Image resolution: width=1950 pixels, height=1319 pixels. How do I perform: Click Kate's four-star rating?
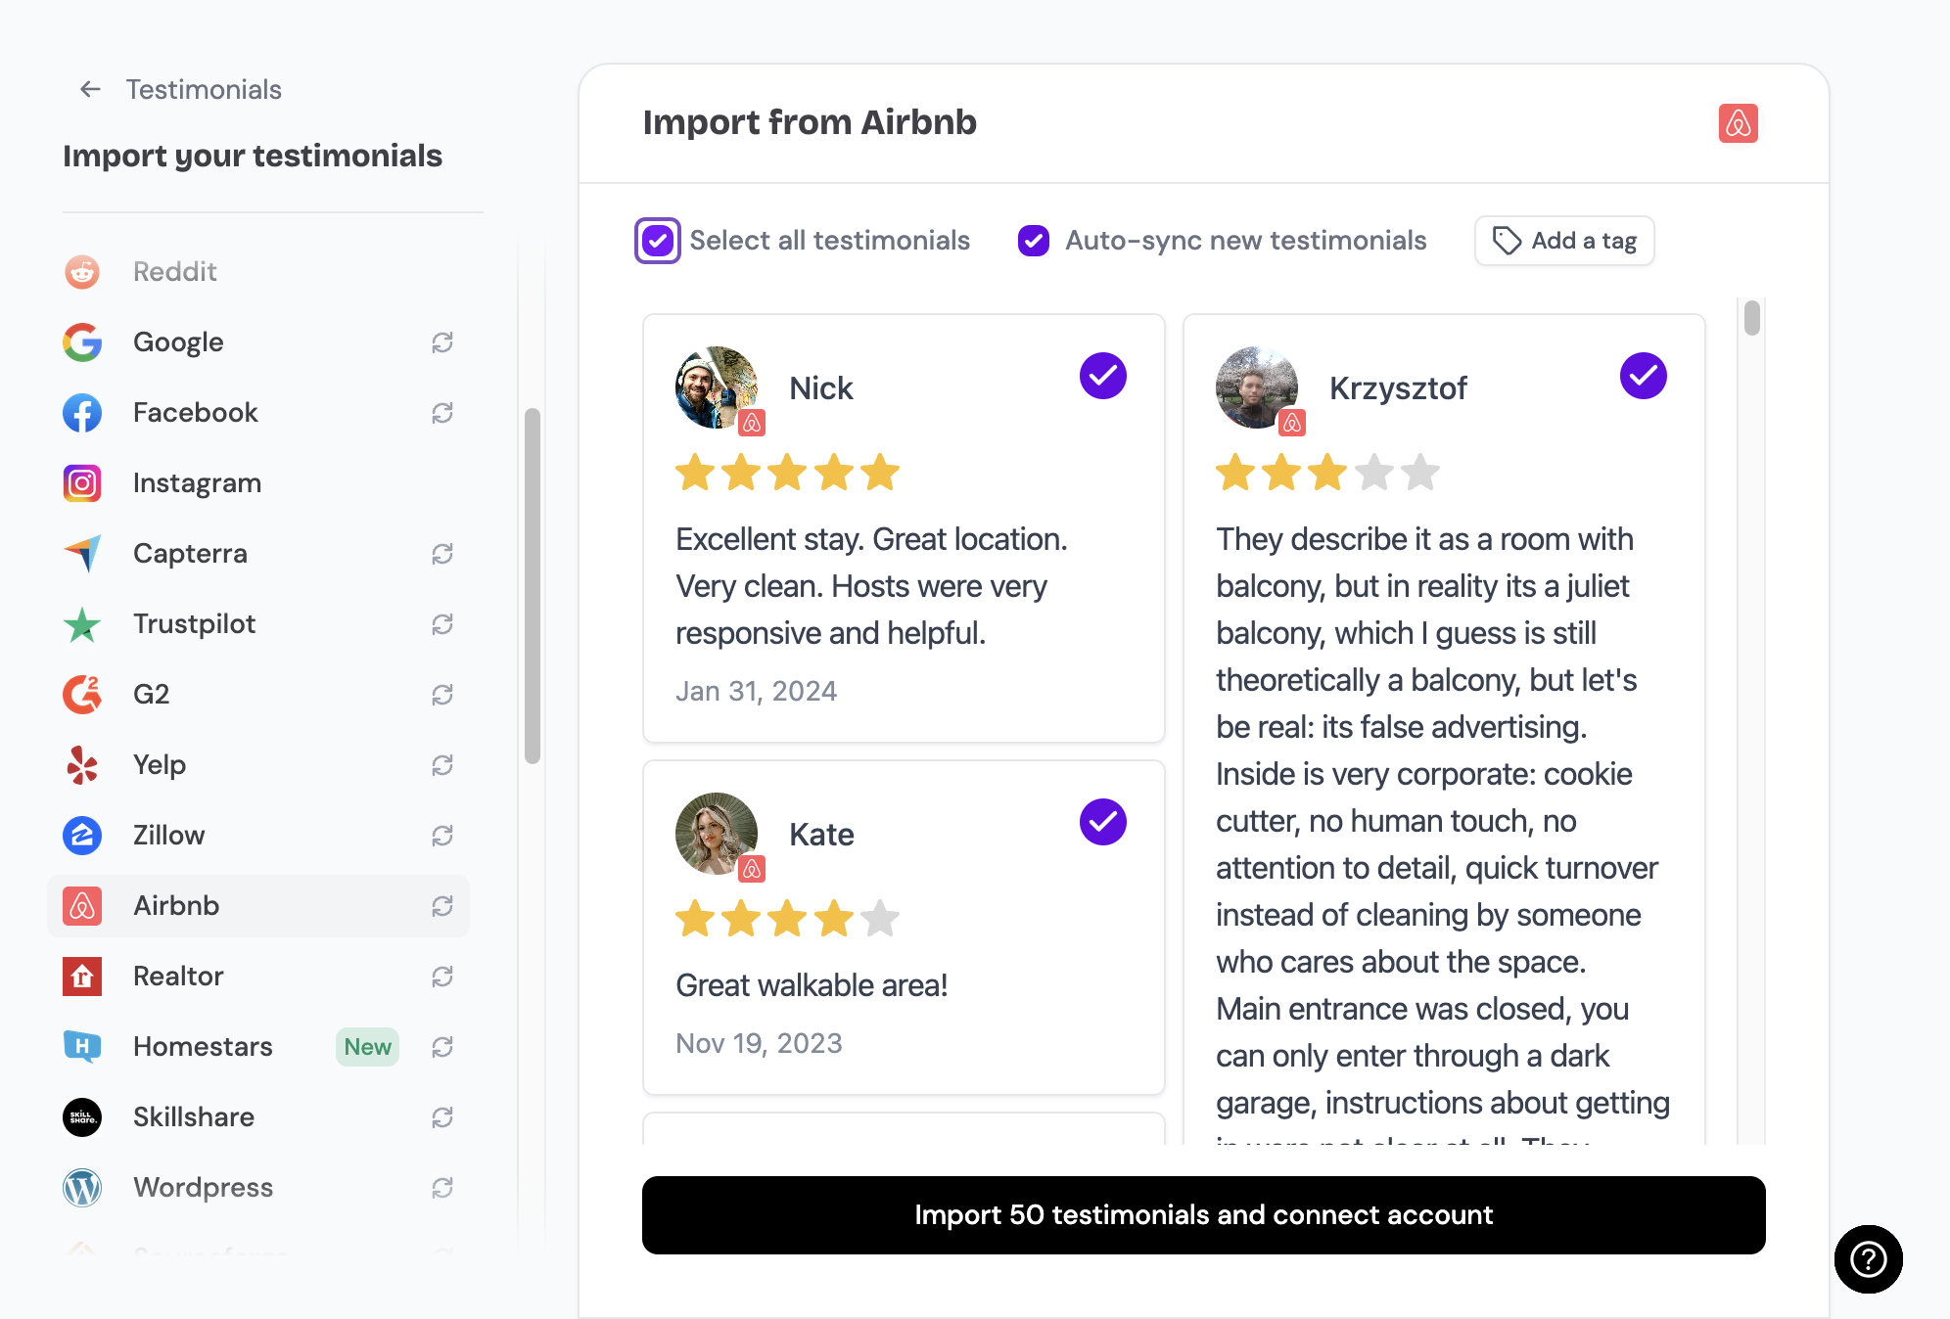tap(787, 919)
